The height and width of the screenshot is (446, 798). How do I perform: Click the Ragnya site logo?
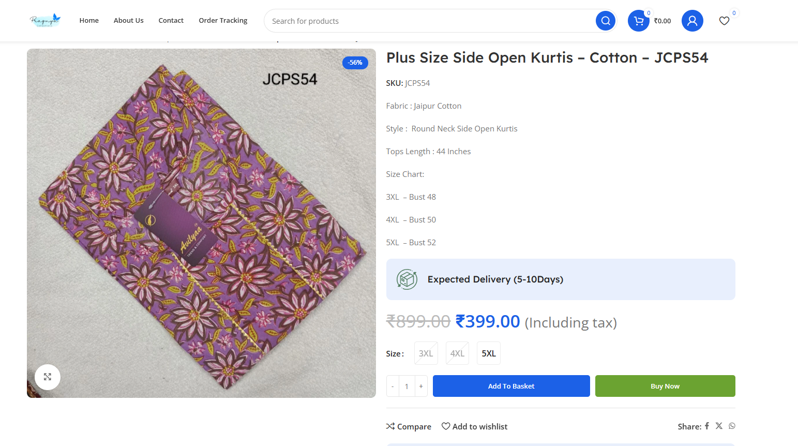coord(45,21)
